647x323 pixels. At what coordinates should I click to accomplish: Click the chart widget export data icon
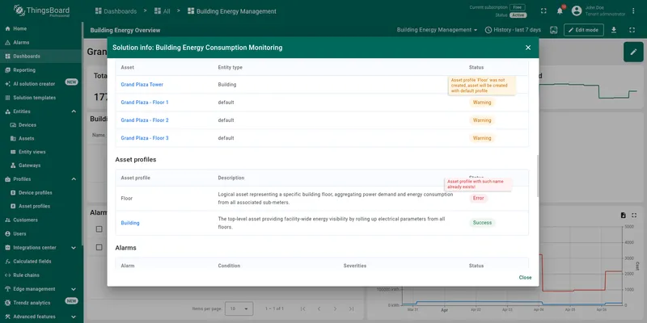point(623,216)
